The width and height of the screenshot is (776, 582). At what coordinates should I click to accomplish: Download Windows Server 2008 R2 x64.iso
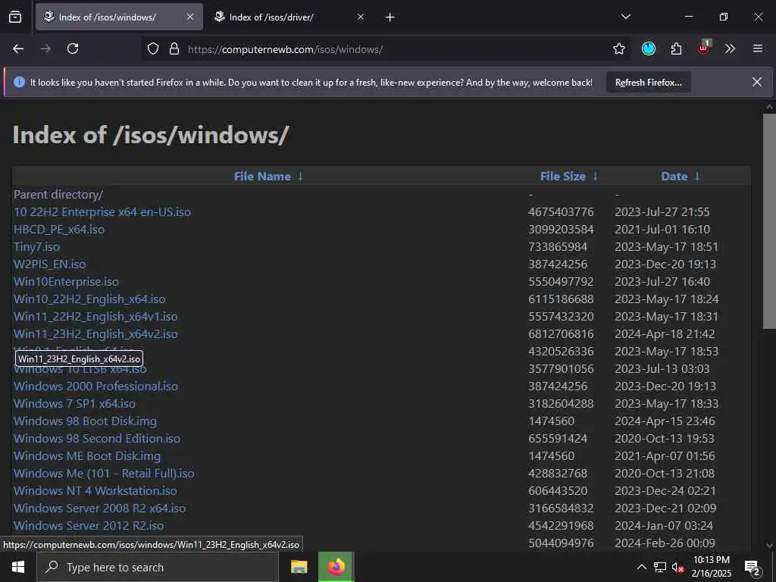click(x=99, y=508)
